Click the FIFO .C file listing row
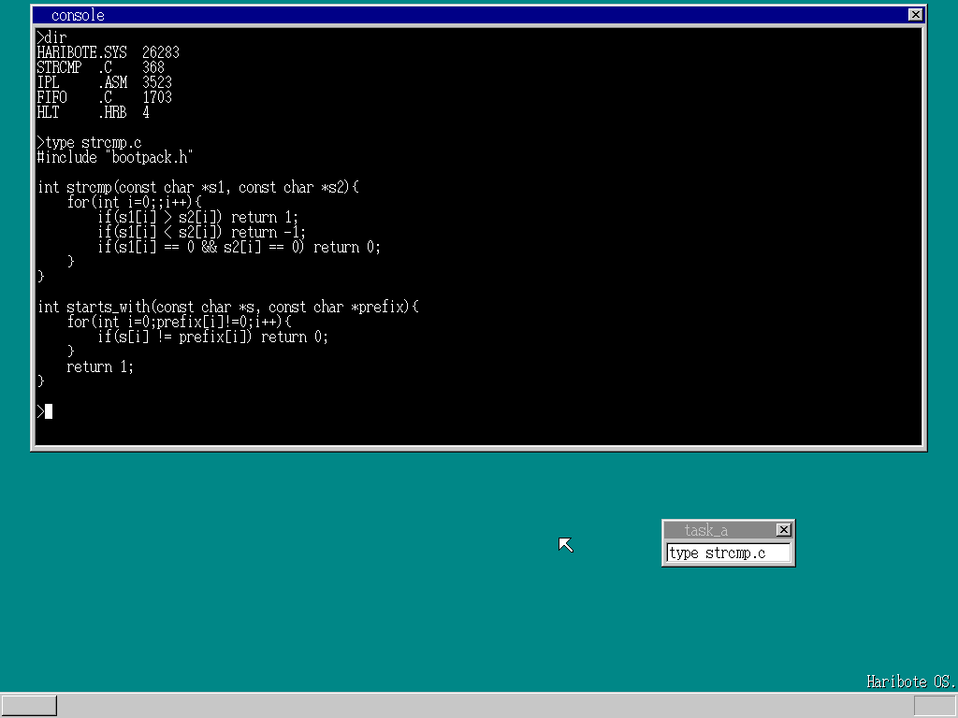958x718 pixels. (105, 97)
